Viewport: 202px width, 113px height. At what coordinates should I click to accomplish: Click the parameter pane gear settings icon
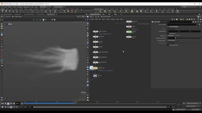click(193, 22)
